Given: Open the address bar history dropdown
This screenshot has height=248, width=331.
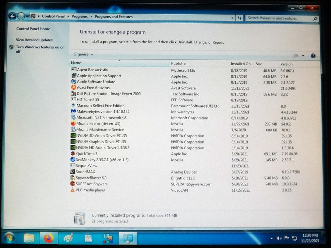Looking at the screenshot, I should pos(232,18).
